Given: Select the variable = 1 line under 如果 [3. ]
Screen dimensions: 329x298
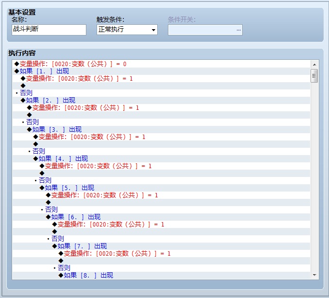Looking at the screenshot, I should tap(161, 137).
